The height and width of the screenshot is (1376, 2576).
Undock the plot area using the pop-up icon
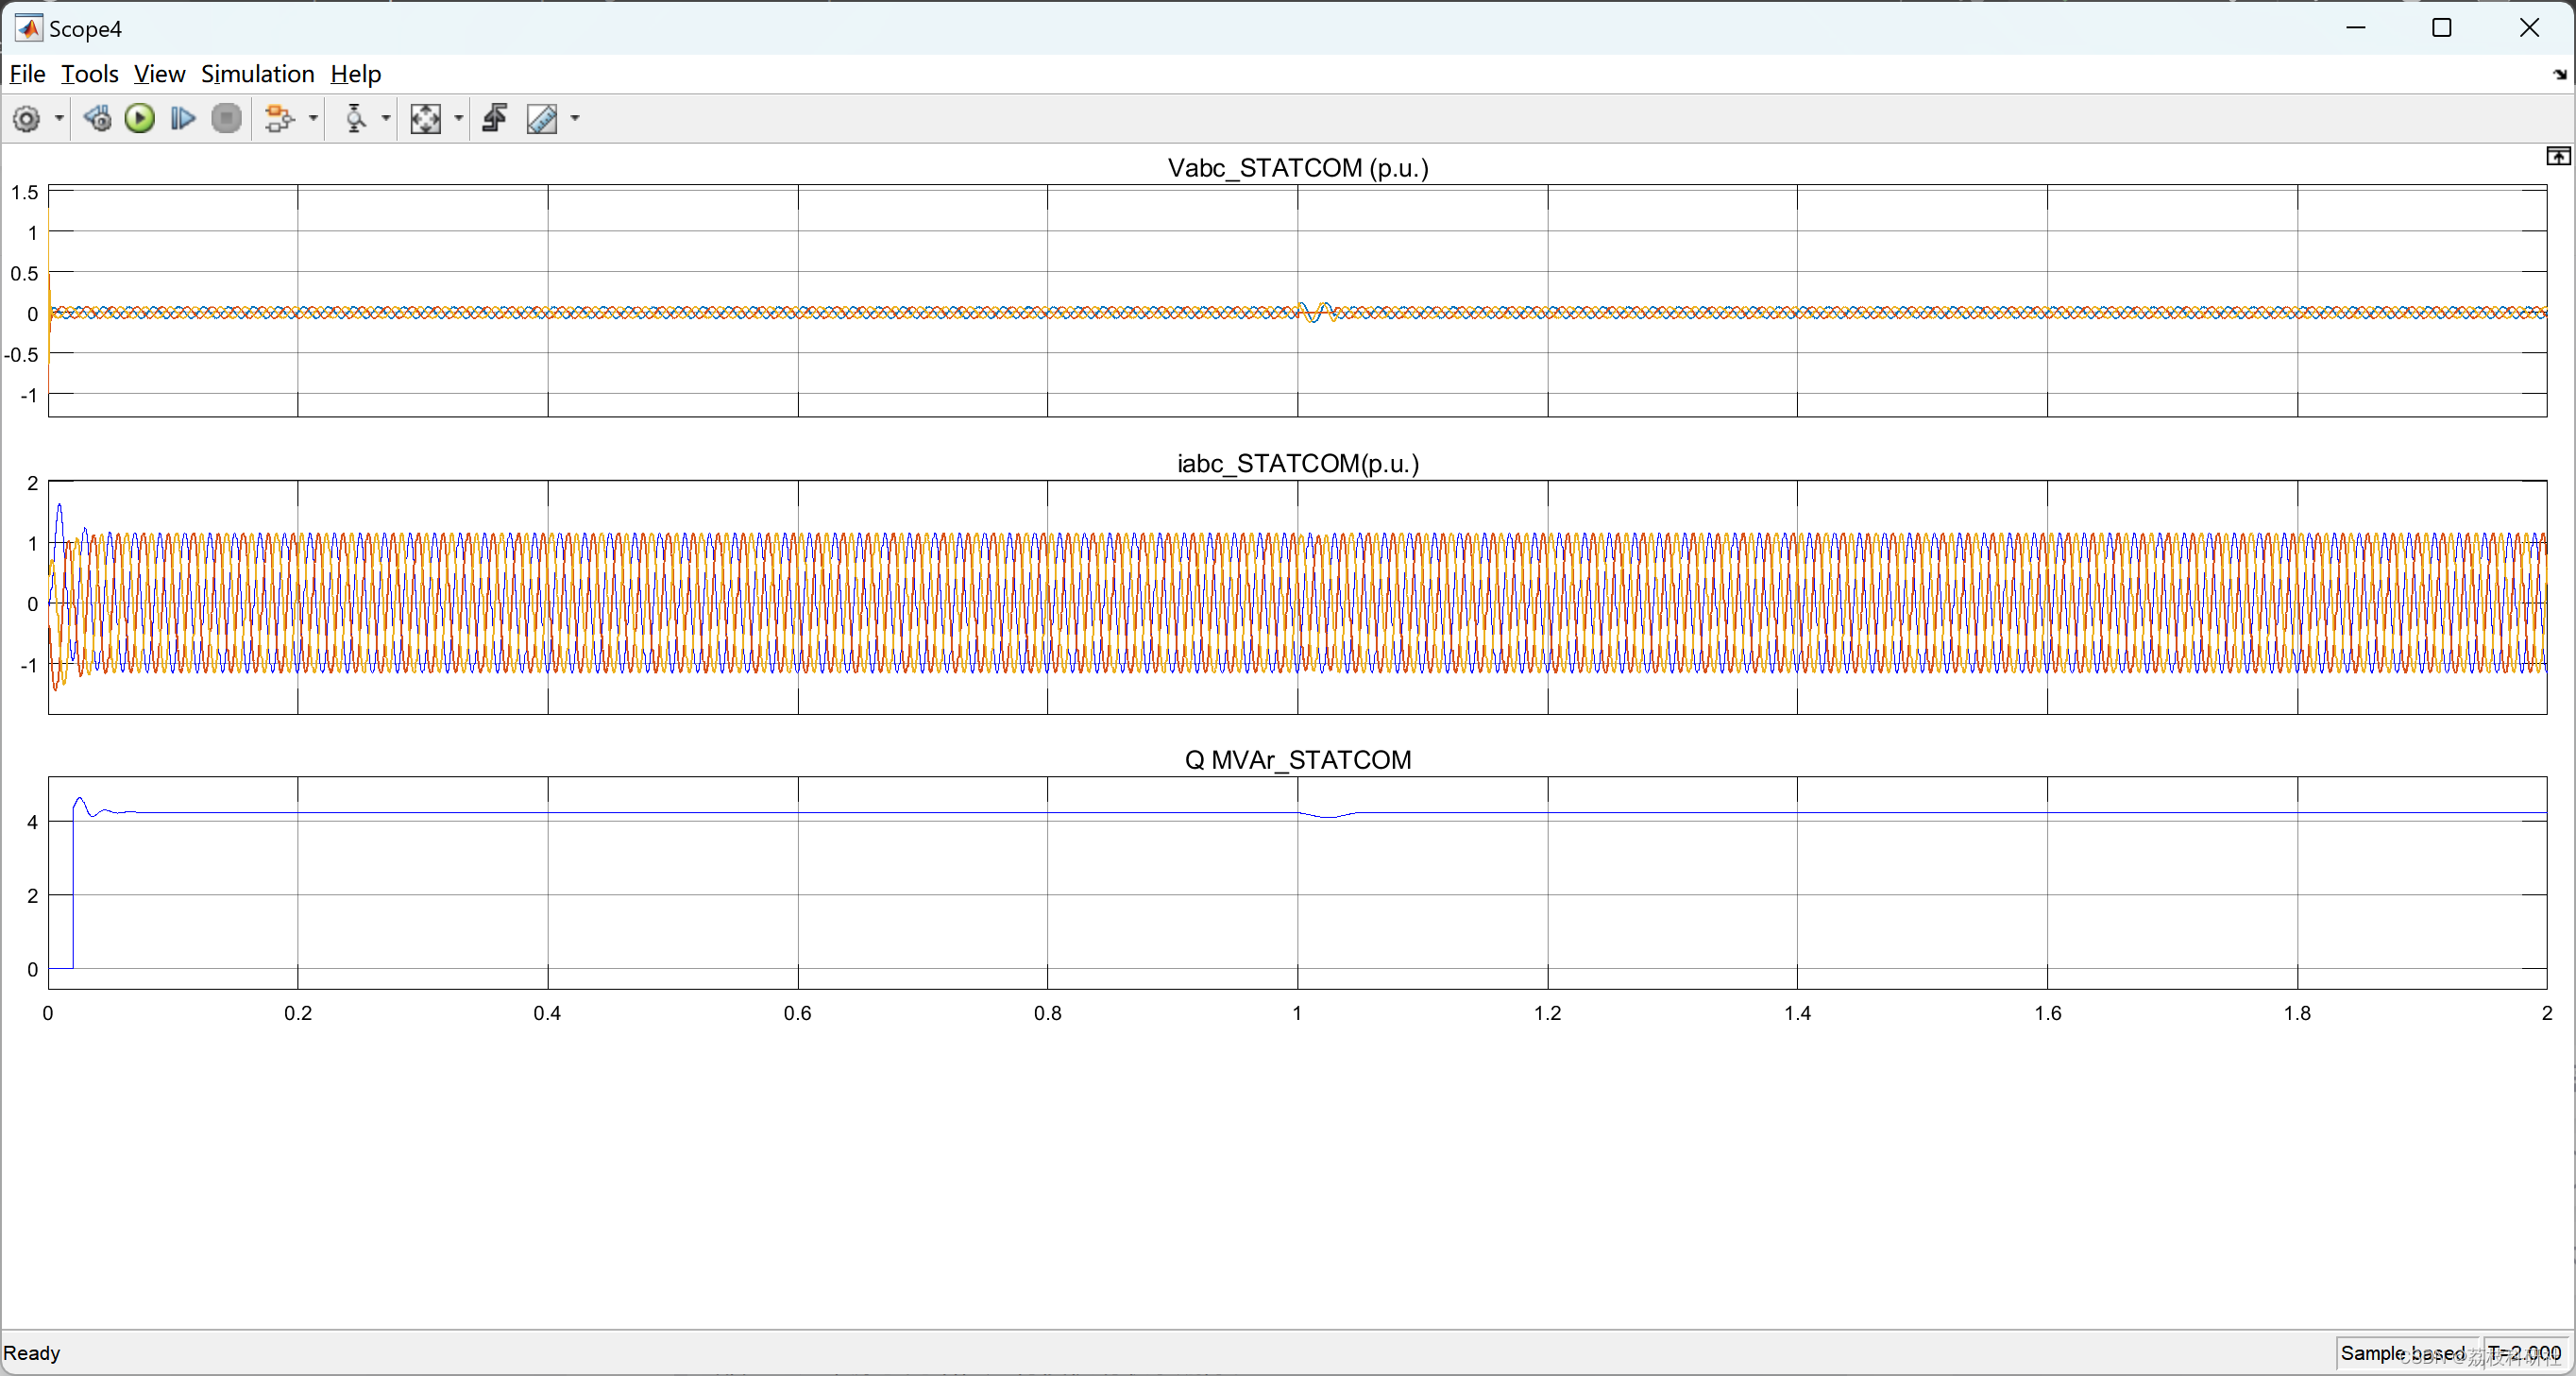(2557, 157)
